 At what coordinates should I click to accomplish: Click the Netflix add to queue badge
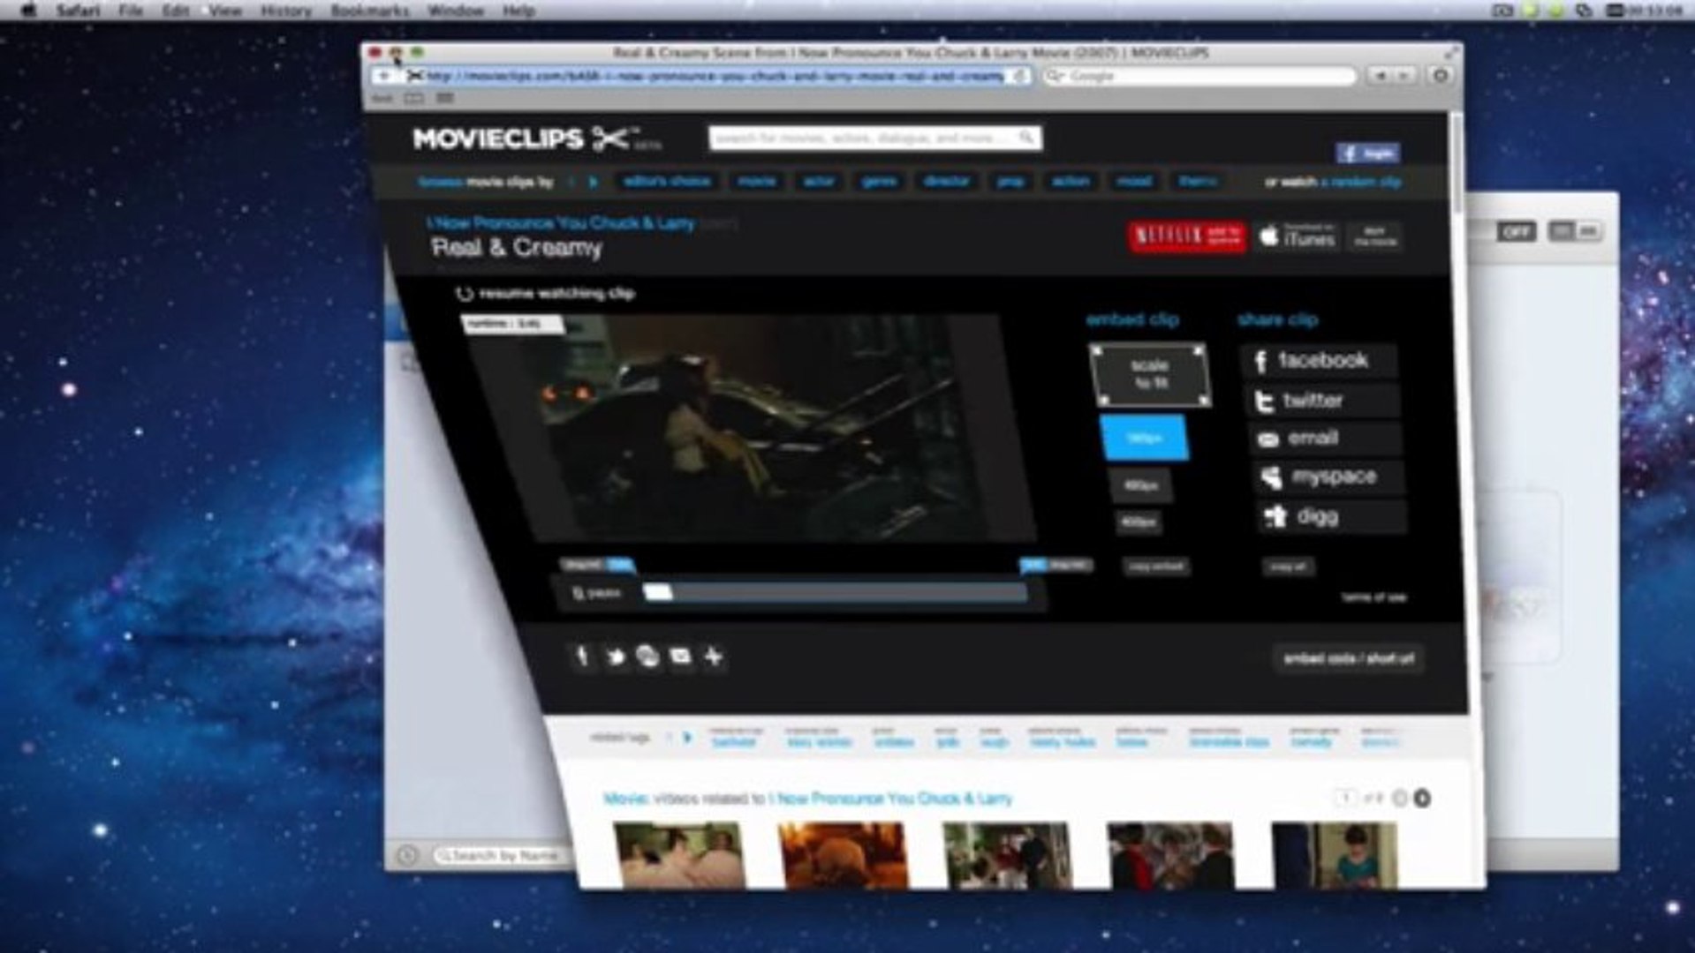click(x=1185, y=235)
